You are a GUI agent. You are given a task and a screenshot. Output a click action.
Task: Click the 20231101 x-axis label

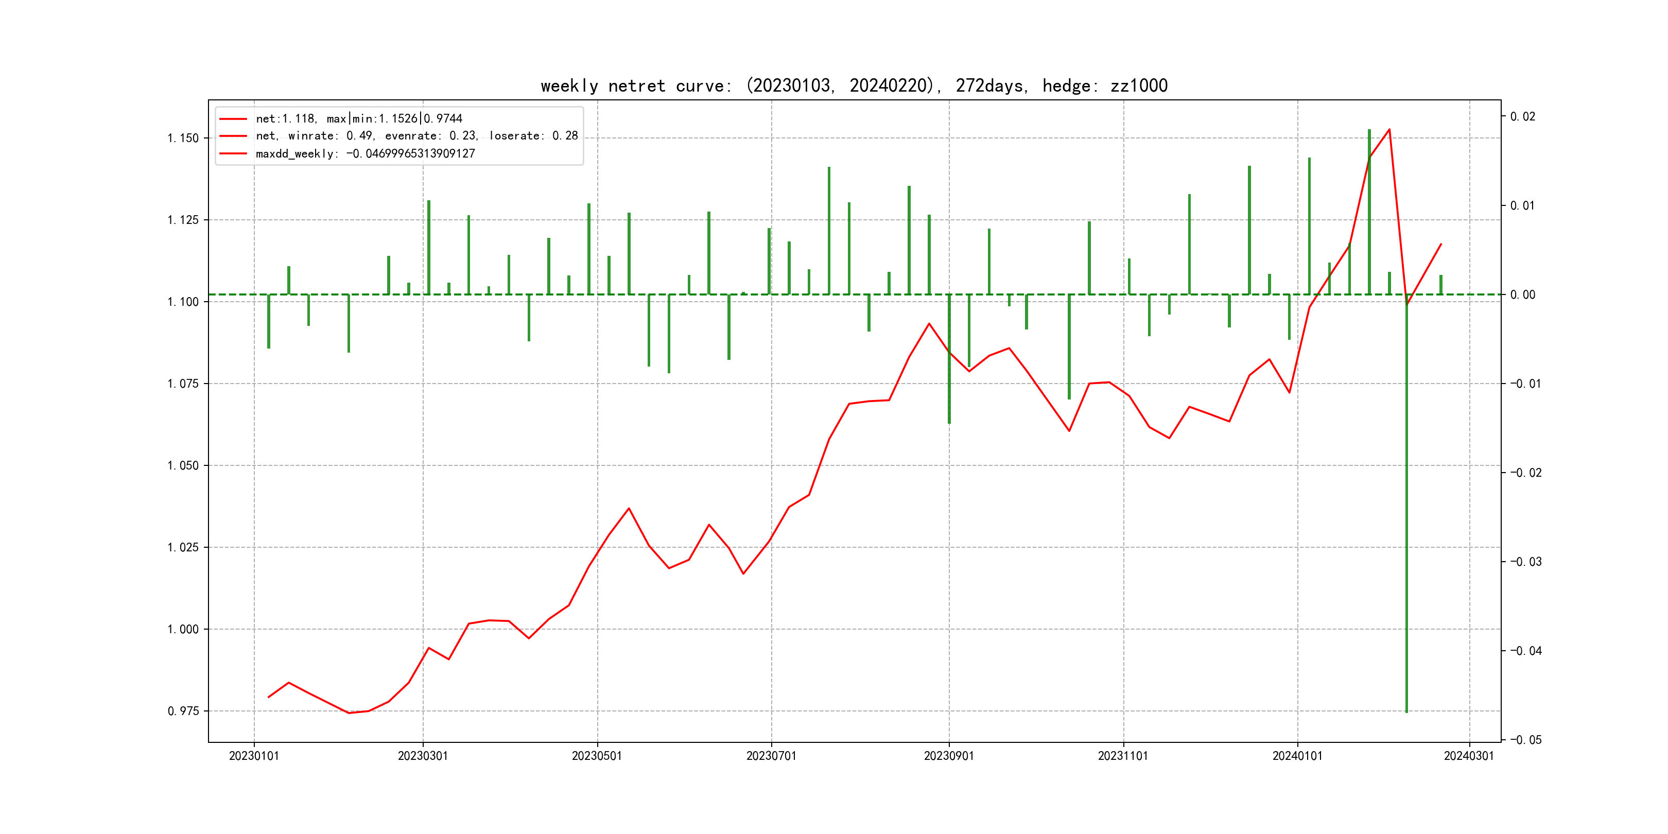(x=1123, y=756)
